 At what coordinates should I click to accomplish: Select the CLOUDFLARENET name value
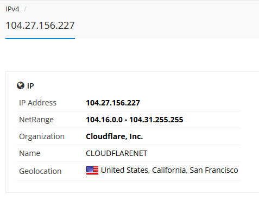click(x=117, y=153)
